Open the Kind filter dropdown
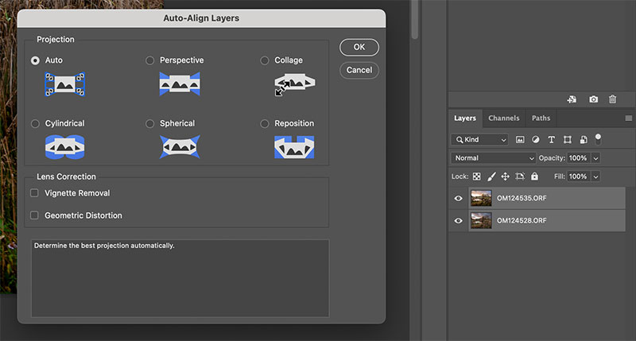 (480, 139)
